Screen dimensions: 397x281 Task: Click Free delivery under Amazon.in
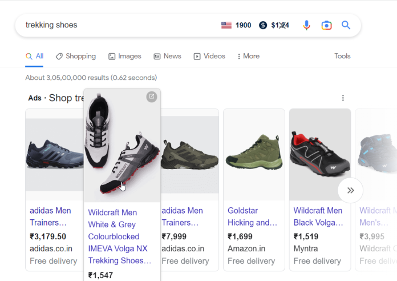click(x=251, y=261)
